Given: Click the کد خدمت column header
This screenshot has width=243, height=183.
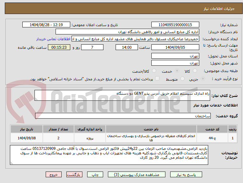Looking at the screenshot, I should click(212, 129).
